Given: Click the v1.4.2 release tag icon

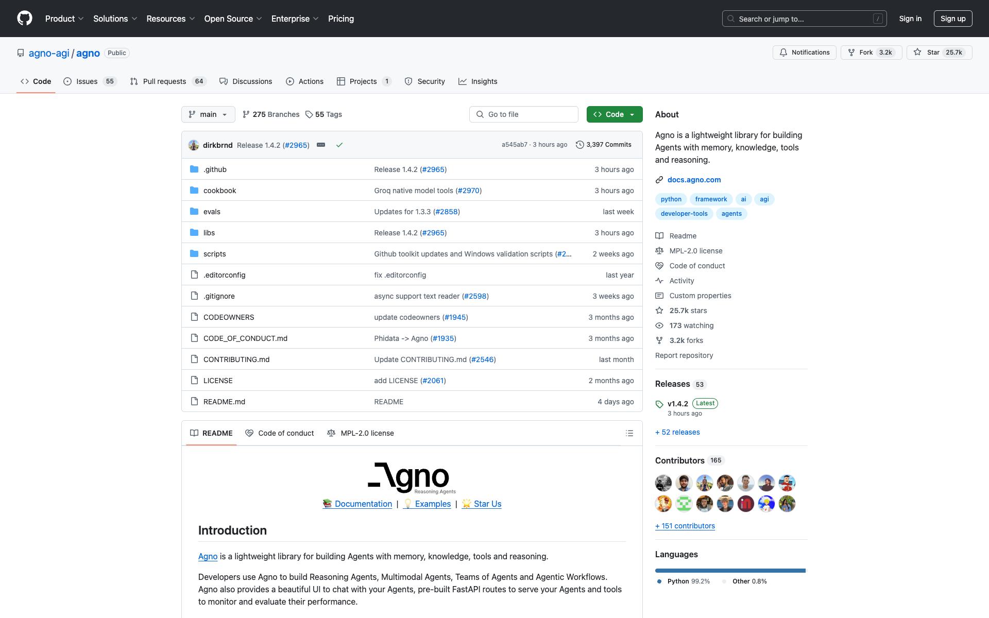Looking at the screenshot, I should click(x=659, y=404).
